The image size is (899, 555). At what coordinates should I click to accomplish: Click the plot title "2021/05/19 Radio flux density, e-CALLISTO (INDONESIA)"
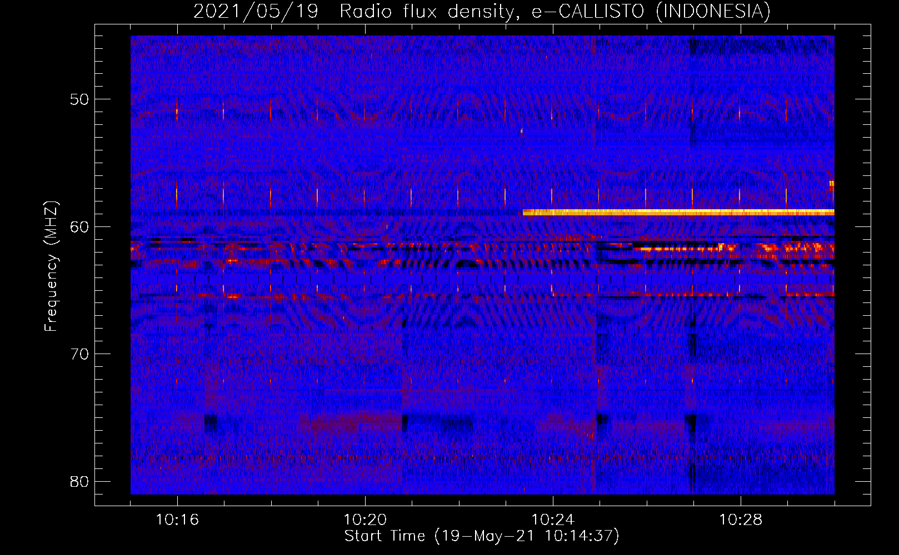[482, 11]
